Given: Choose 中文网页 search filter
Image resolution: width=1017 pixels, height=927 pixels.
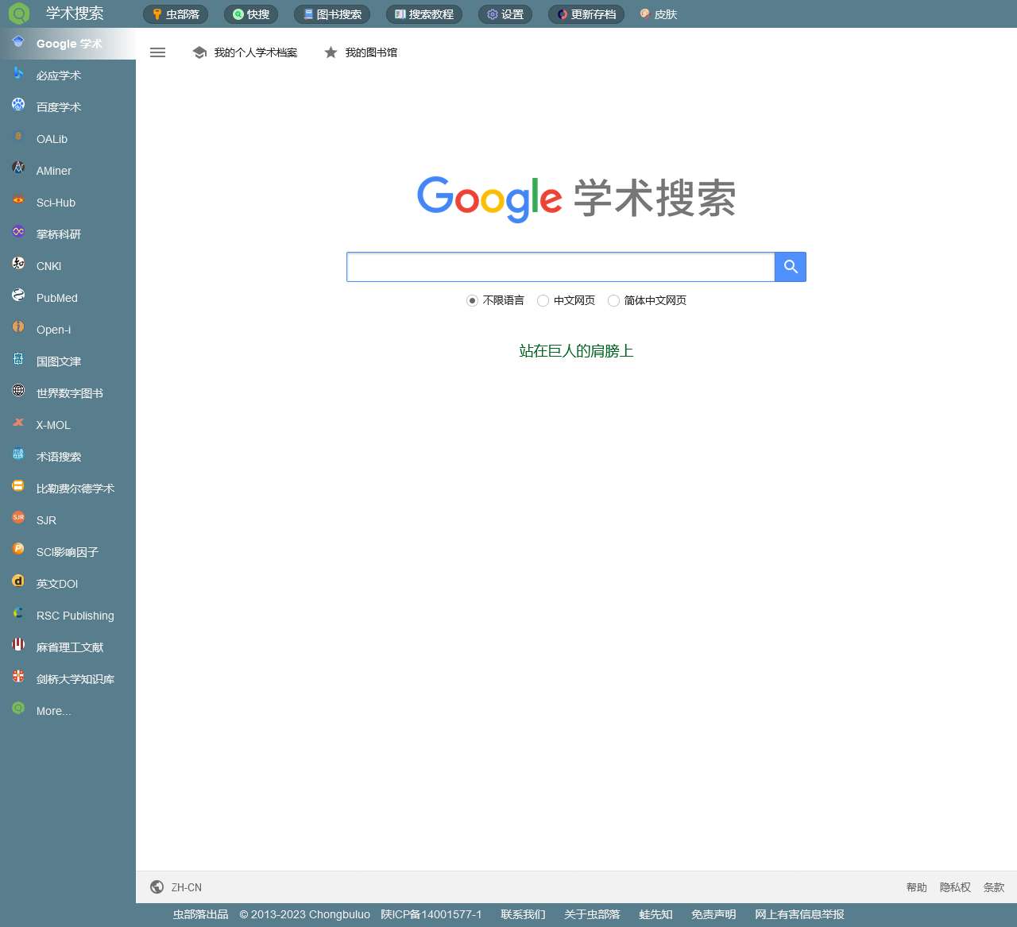Looking at the screenshot, I should click(543, 301).
